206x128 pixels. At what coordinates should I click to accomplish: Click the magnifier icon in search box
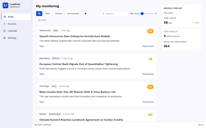(x=103, y=14)
